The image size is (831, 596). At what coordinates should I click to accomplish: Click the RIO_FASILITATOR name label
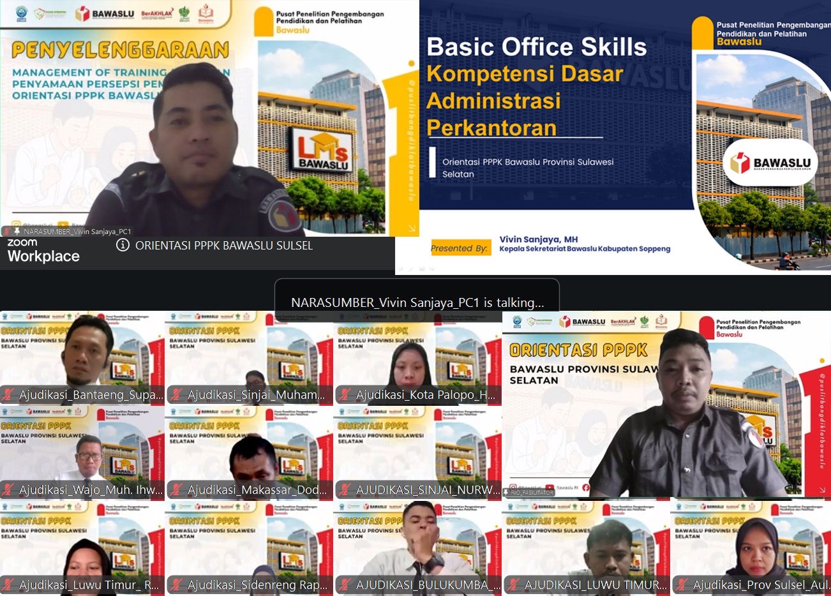pyautogui.click(x=532, y=493)
